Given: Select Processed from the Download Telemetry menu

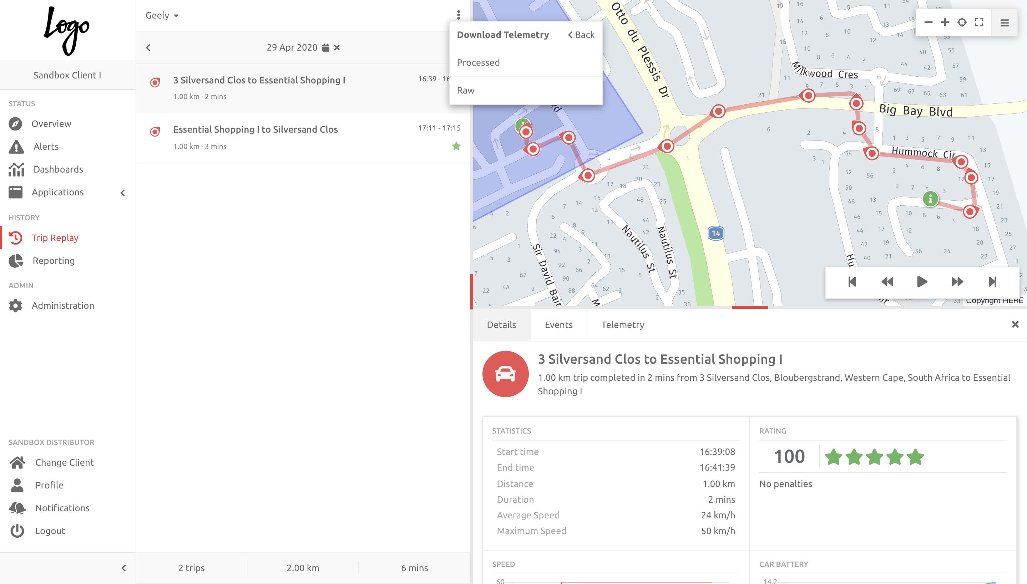Looking at the screenshot, I should pos(479,62).
